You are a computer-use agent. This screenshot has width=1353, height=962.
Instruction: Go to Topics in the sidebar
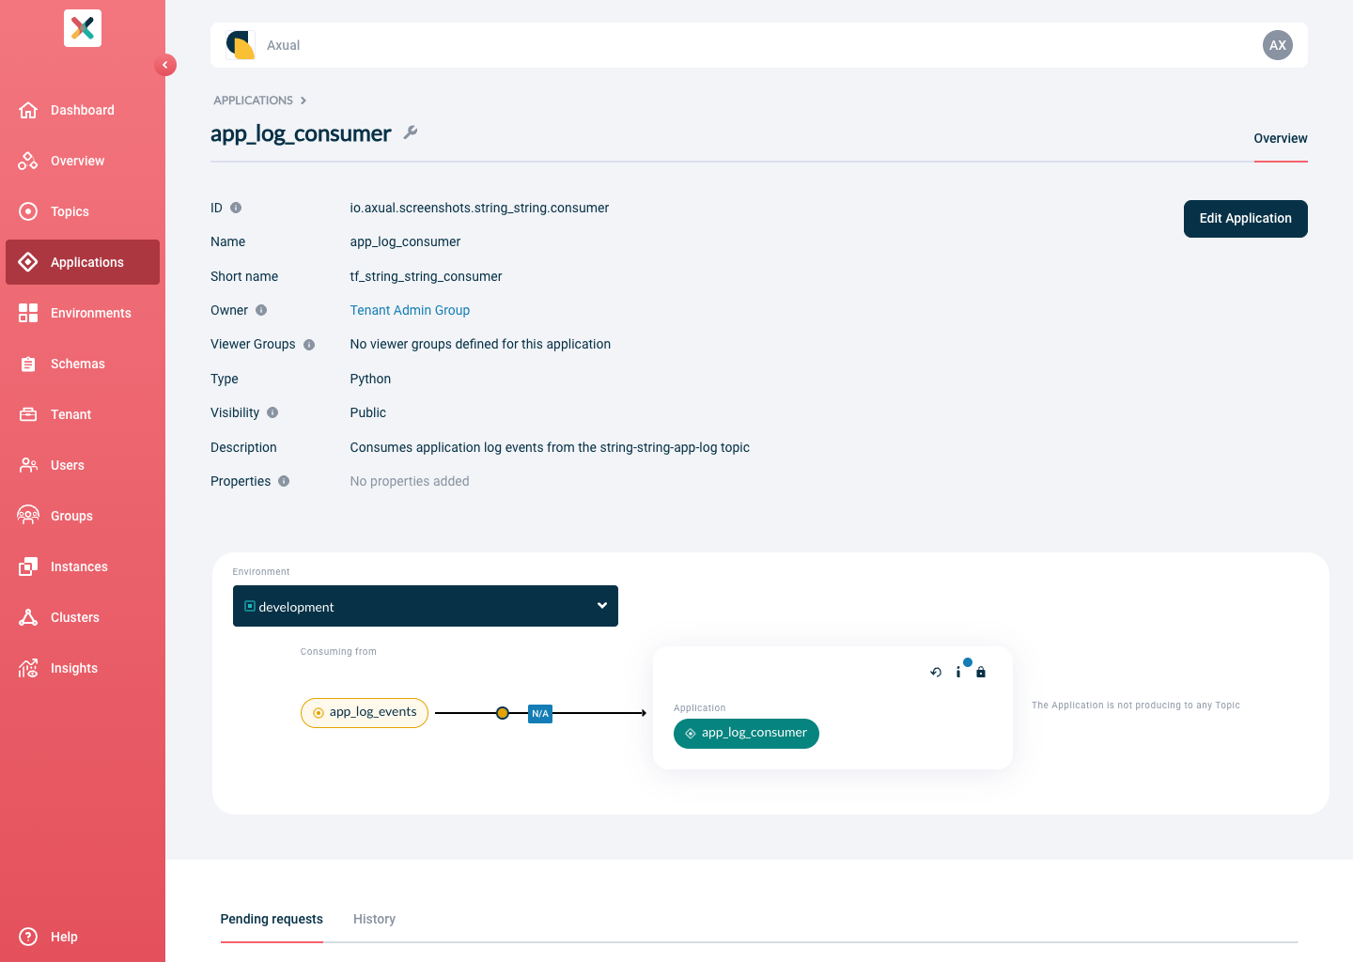pos(83,211)
